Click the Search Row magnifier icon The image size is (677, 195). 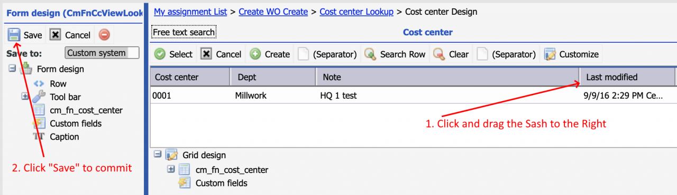point(370,54)
